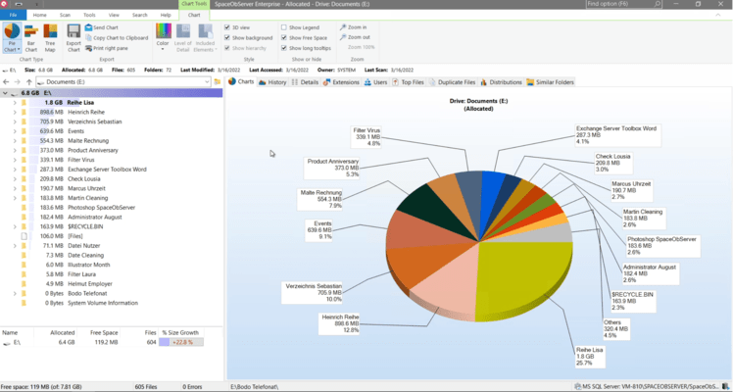Expand the Heinrich Reihe folder
Screen dimensions: 733x392
point(15,112)
